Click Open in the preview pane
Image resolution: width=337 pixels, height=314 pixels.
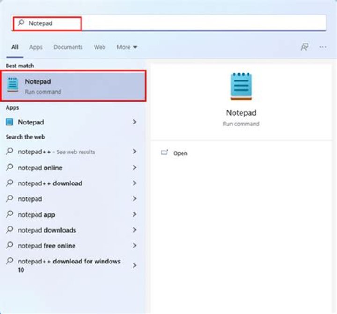(180, 153)
